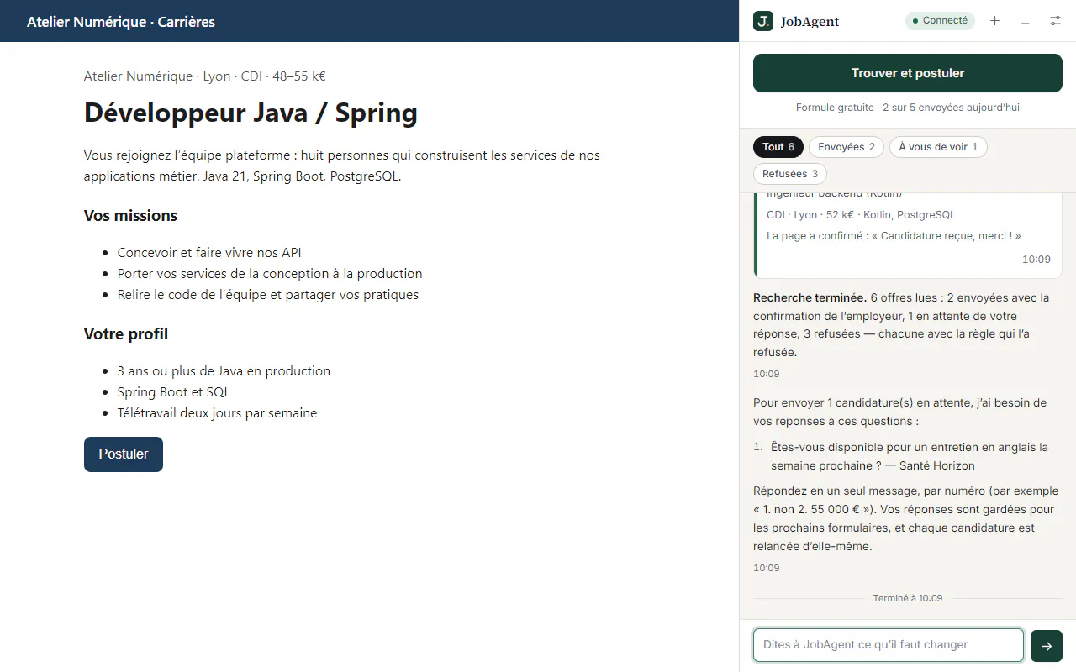The height and width of the screenshot is (672, 1076).
Task: Filter the list by Refusées 3
Action: [x=790, y=174]
